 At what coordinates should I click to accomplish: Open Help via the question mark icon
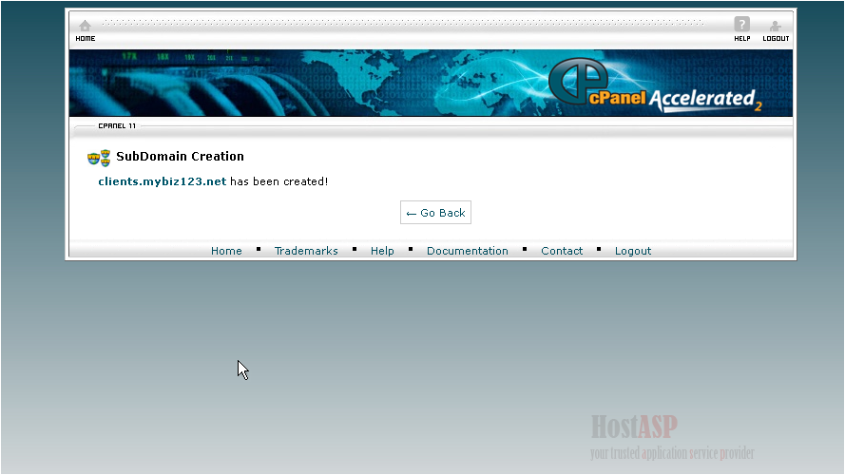click(742, 25)
